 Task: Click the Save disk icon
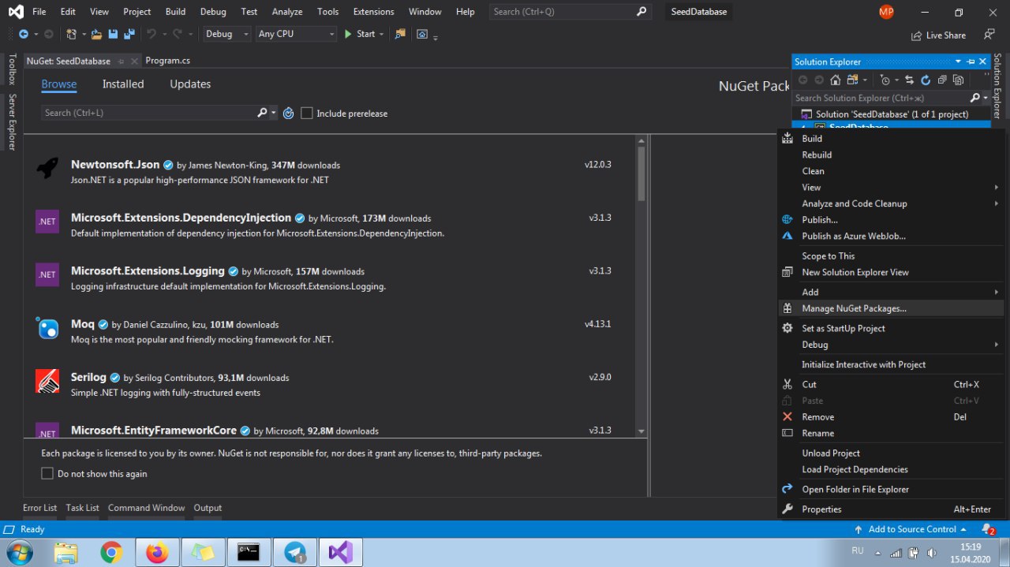pos(112,34)
